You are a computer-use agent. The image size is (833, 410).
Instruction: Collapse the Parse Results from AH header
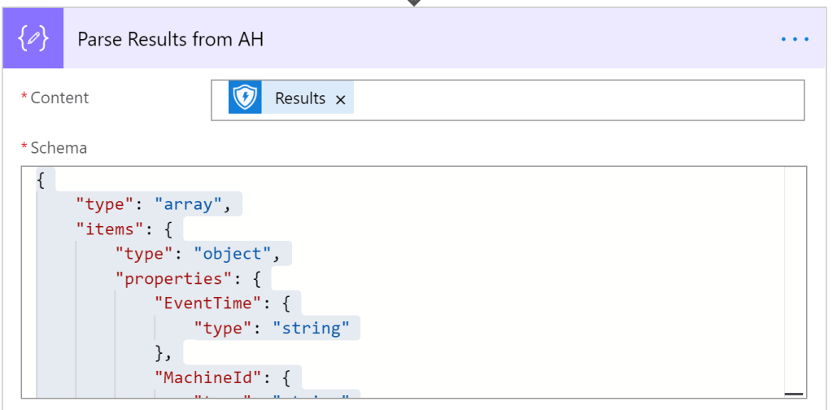pyautogui.click(x=407, y=39)
